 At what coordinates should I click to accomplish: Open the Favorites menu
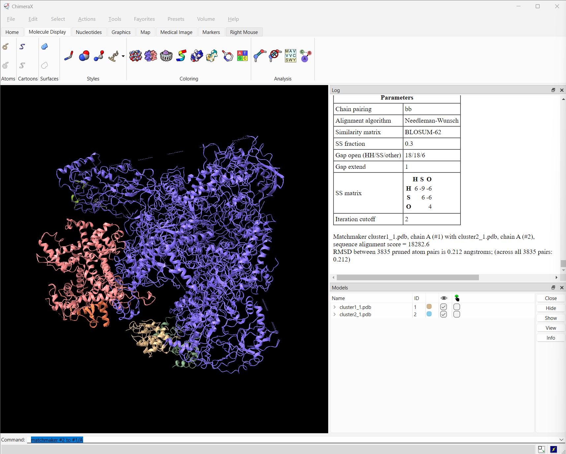(x=144, y=19)
